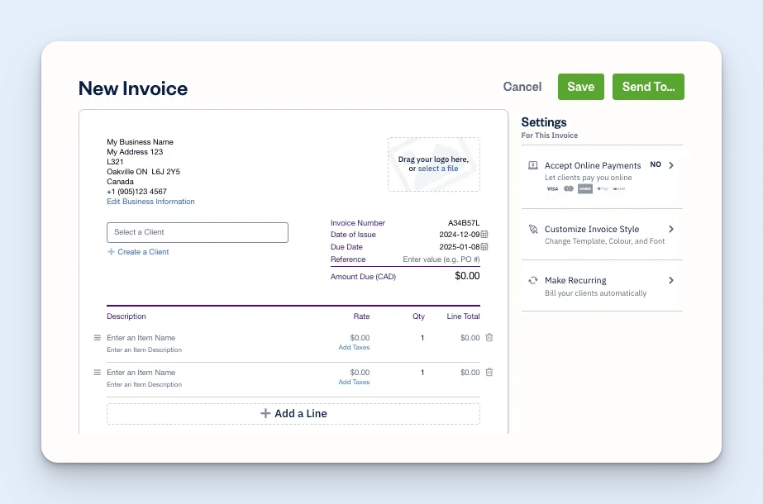Open the Select a Client dropdown
Viewport: 763px width, 504px height.
point(197,232)
